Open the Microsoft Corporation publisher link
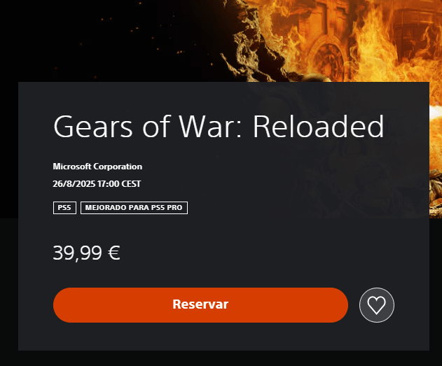 (x=97, y=167)
